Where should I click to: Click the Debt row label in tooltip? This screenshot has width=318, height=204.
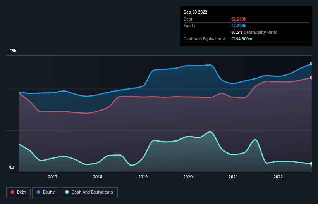[188, 19]
